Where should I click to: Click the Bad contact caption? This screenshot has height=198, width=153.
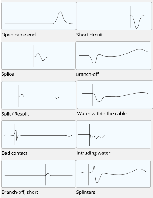click(14, 153)
